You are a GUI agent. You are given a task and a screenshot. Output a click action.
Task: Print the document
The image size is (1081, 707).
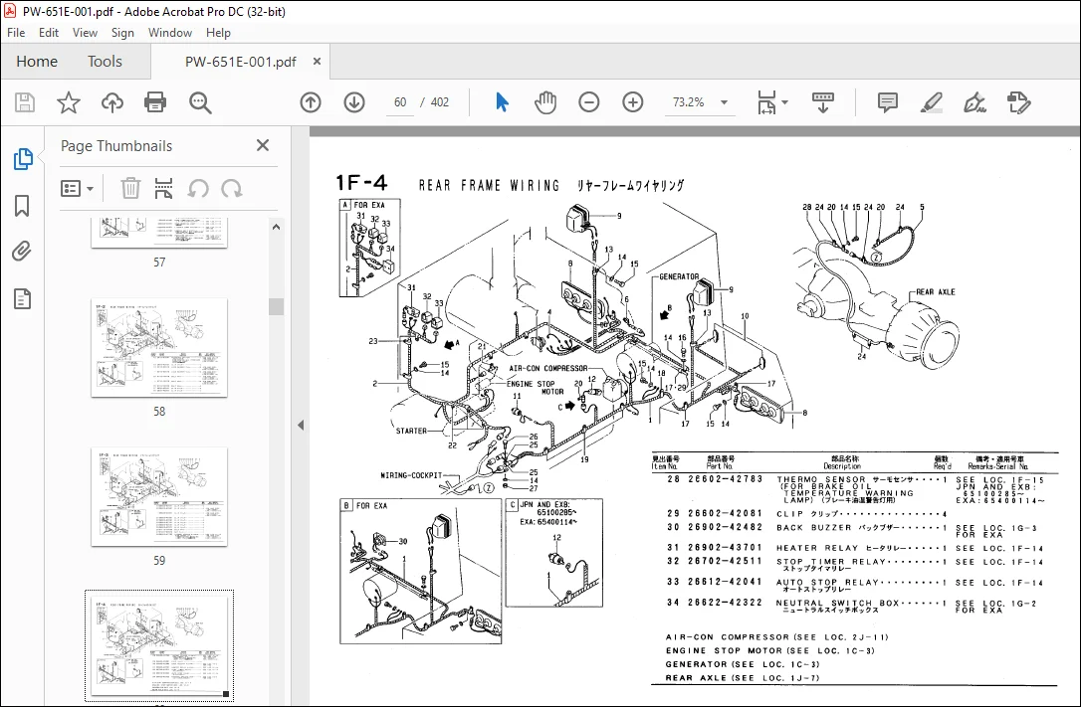pyautogui.click(x=155, y=102)
